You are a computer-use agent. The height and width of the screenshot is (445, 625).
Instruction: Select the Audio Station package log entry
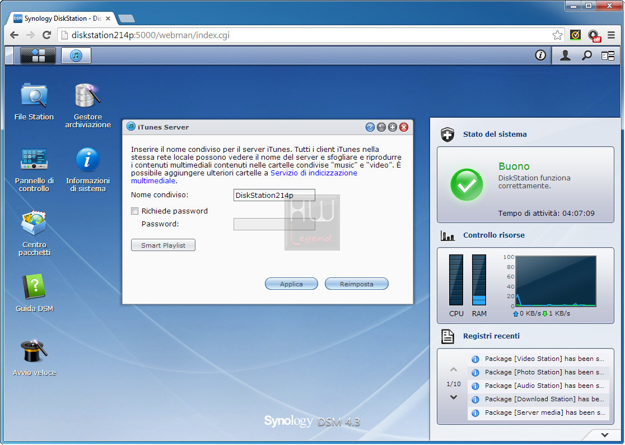[x=539, y=386]
